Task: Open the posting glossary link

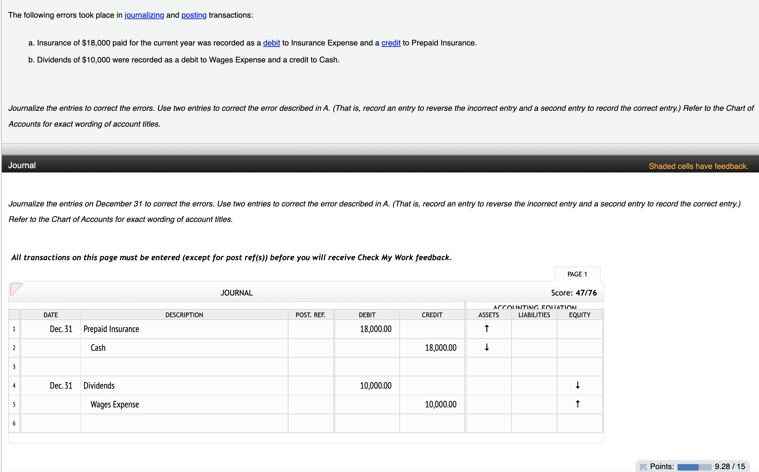Action: tap(194, 15)
